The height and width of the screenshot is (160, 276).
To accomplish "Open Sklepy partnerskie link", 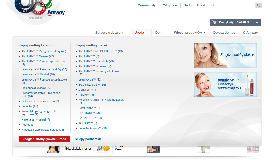I will point(88,139).
